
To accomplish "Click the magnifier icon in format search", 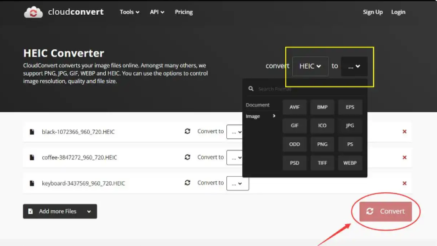I will [x=251, y=88].
